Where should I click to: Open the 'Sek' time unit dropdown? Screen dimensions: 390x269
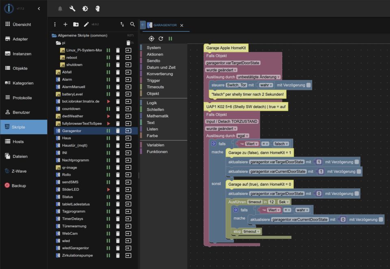click(x=284, y=202)
